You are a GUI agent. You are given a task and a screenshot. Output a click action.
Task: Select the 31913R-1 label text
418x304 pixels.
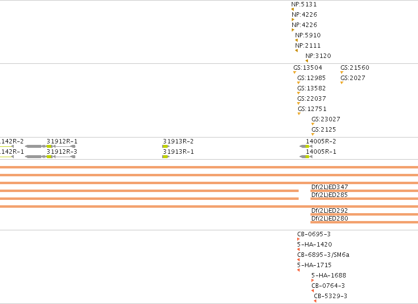point(178,152)
